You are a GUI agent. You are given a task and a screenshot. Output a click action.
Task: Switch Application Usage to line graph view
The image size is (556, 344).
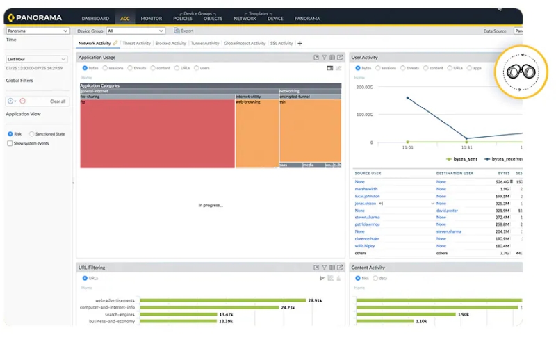[338, 68]
